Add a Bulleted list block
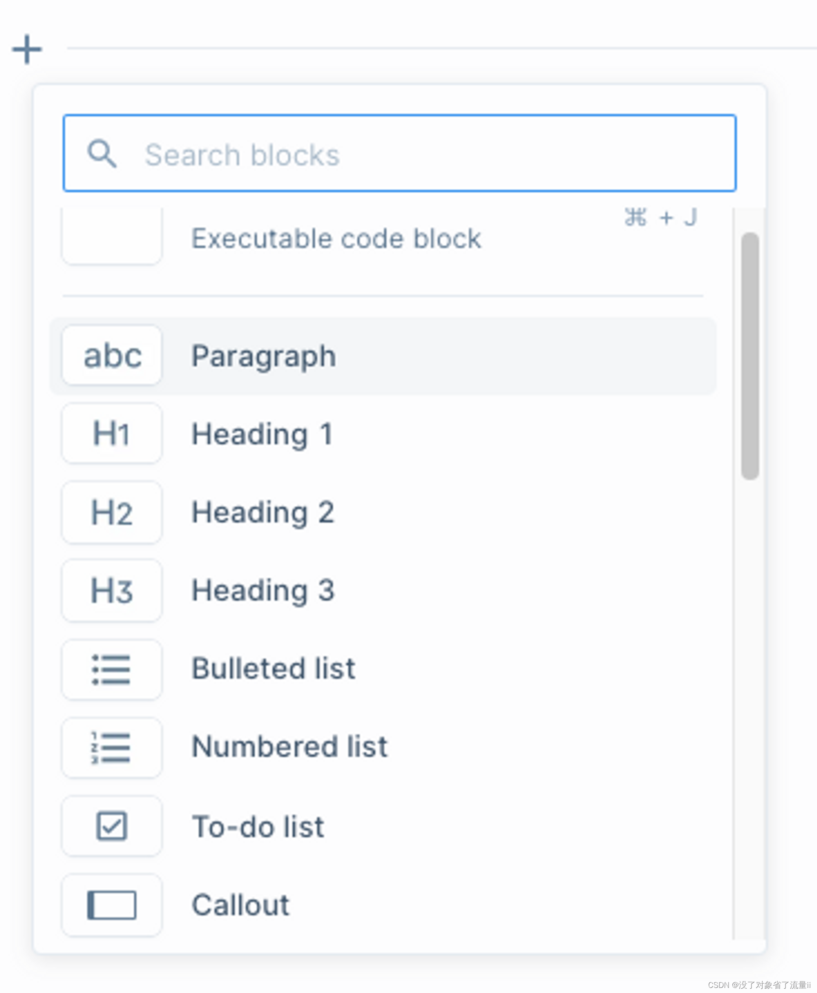817x993 pixels. pos(274,669)
